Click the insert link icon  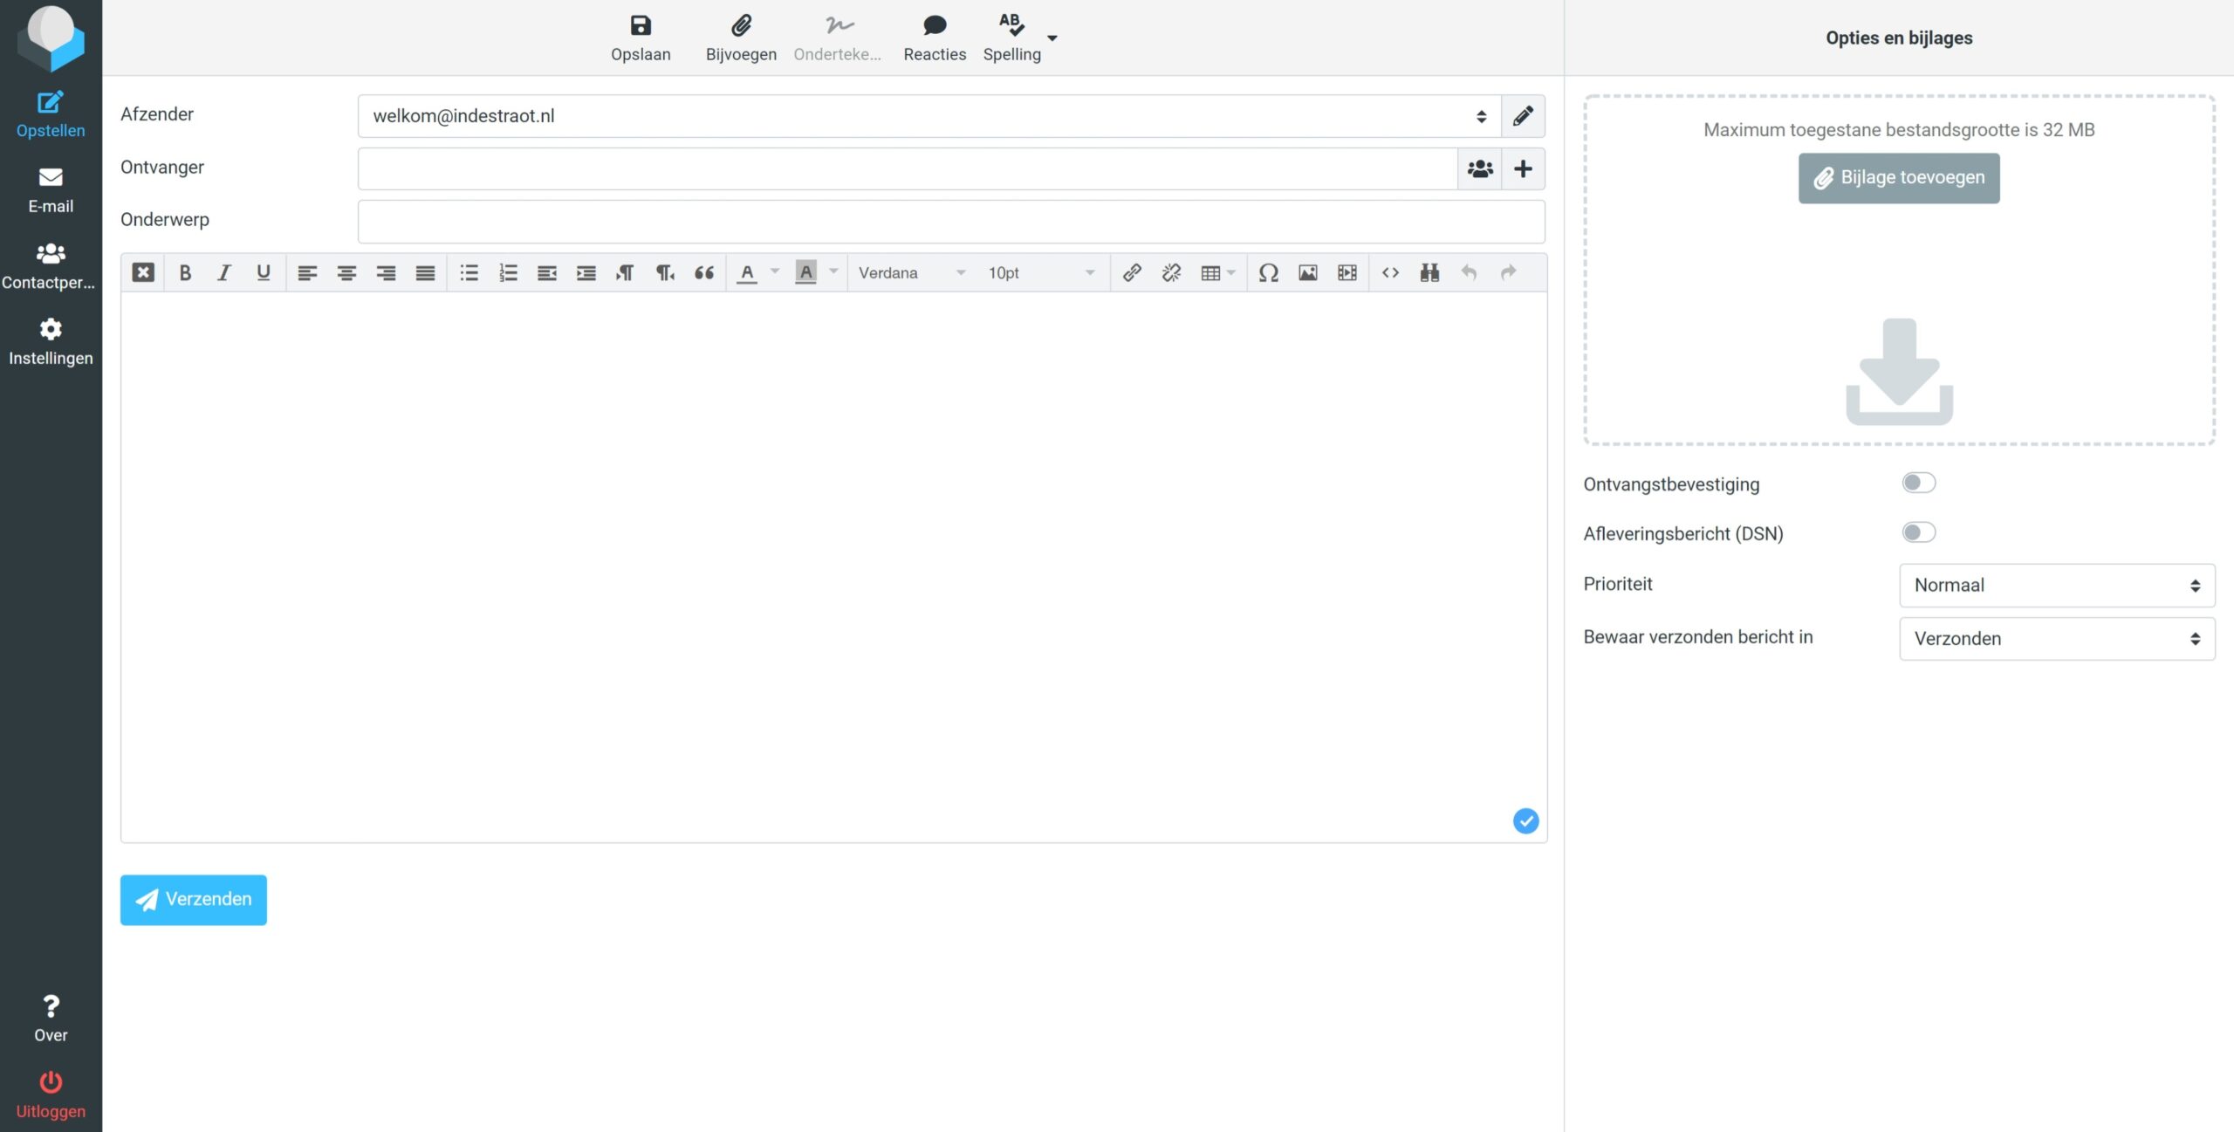coord(1132,272)
